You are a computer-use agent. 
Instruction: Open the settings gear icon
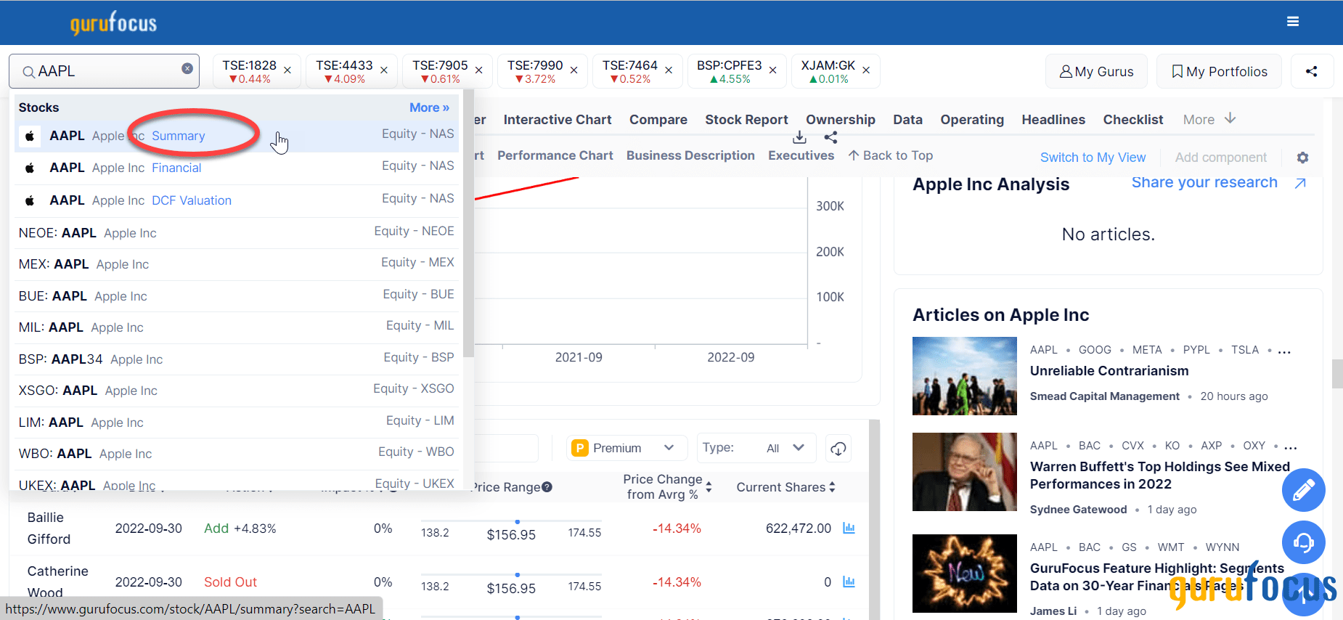tap(1303, 158)
